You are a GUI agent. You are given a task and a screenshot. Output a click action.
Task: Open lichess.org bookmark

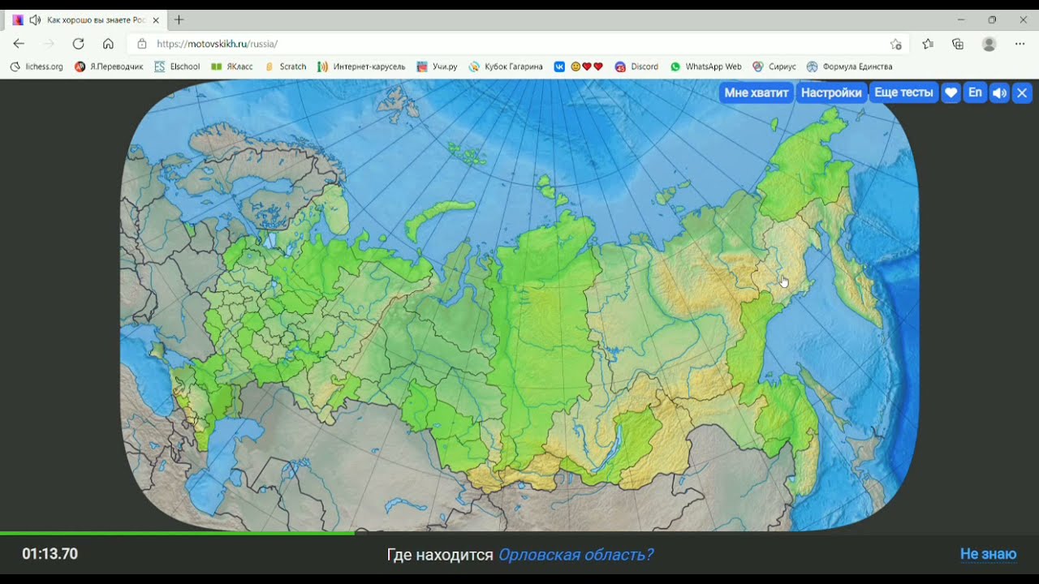coord(37,67)
